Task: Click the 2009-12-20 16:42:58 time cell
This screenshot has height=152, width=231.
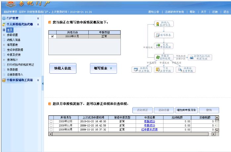Action: click(93, 125)
